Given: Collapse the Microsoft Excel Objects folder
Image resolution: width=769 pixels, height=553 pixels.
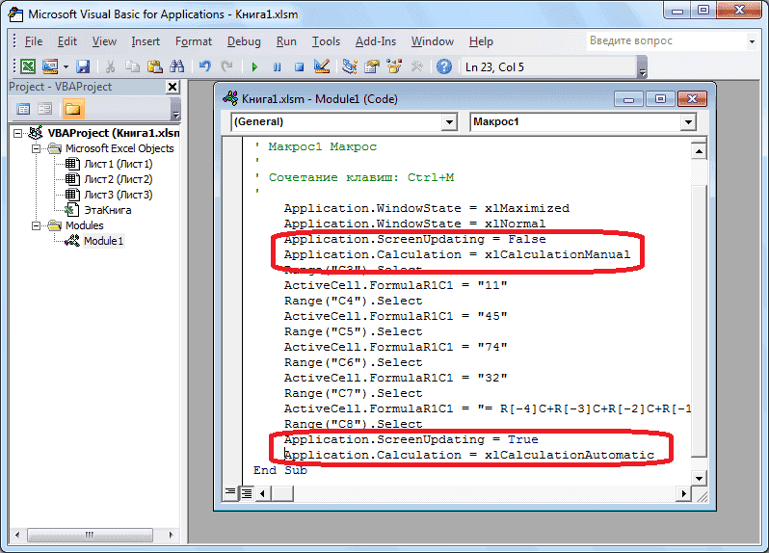Looking at the screenshot, I should pos(36,148).
